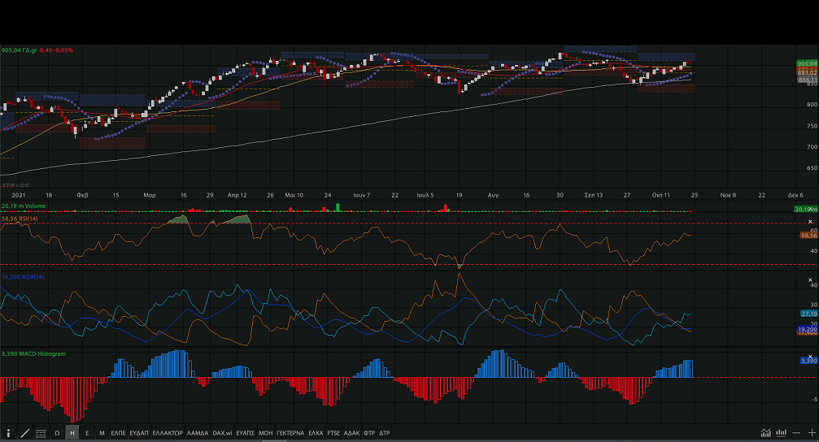Click the RSI 58,56 value label
The height and width of the screenshot is (442, 819).
click(x=808, y=236)
